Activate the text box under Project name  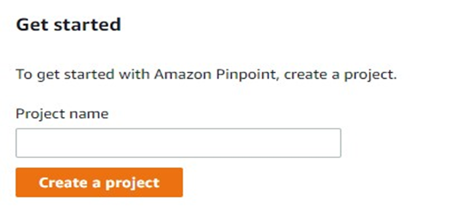click(178, 143)
